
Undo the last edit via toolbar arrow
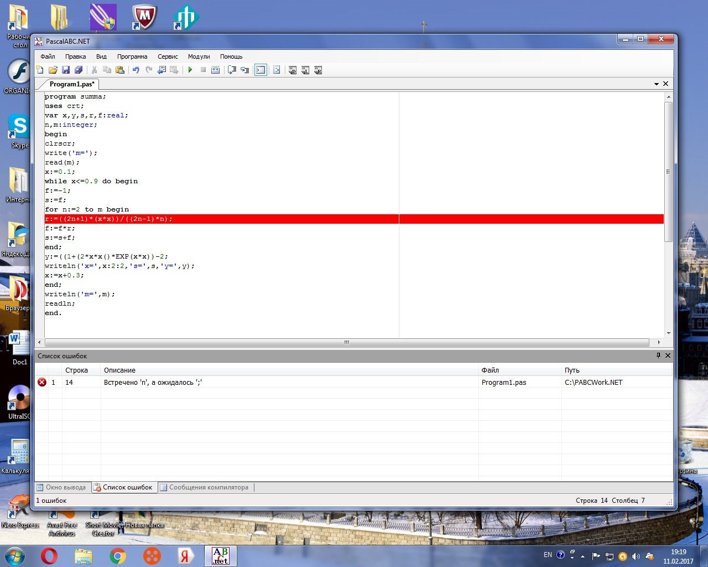click(x=136, y=70)
